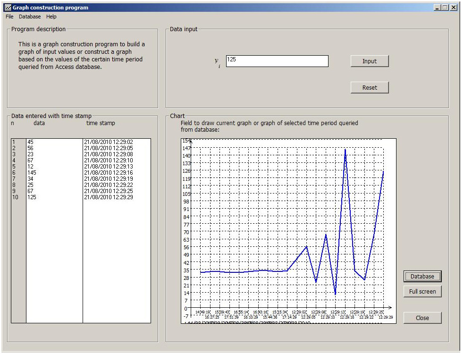Screen dimensions: 464x354
Task: Select data value 45 in row 1
Action: coord(30,142)
